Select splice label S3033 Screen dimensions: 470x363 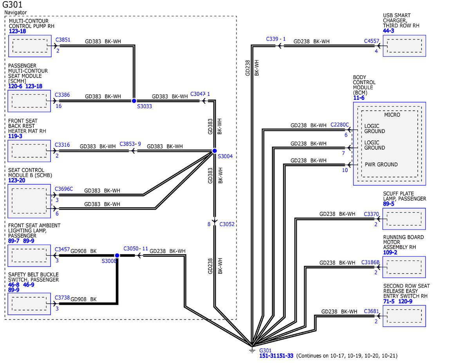pos(145,107)
